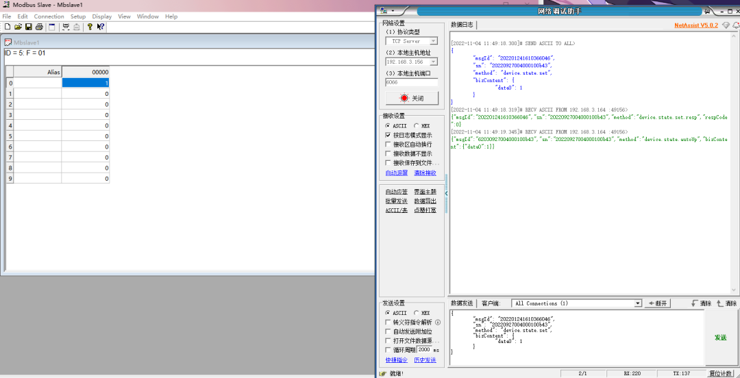Enable 转义符指令解析 checkbox
The image size is (740, 378).
click(388, 323)
